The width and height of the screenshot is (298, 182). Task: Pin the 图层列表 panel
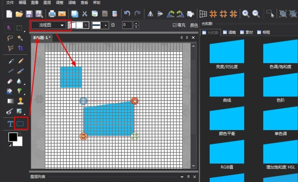188,177
